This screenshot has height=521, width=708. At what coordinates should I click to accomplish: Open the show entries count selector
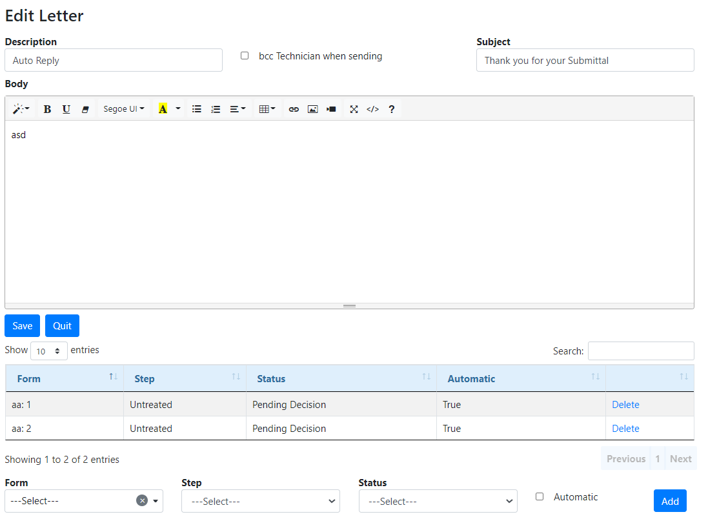[48, 351]
